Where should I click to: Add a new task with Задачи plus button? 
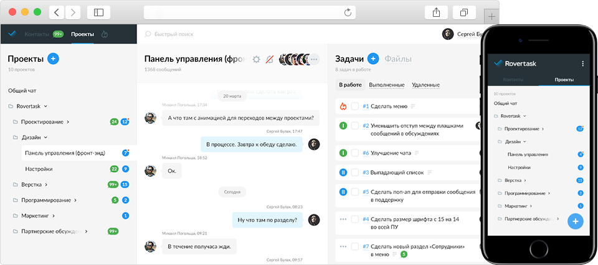tap(373, 59)
